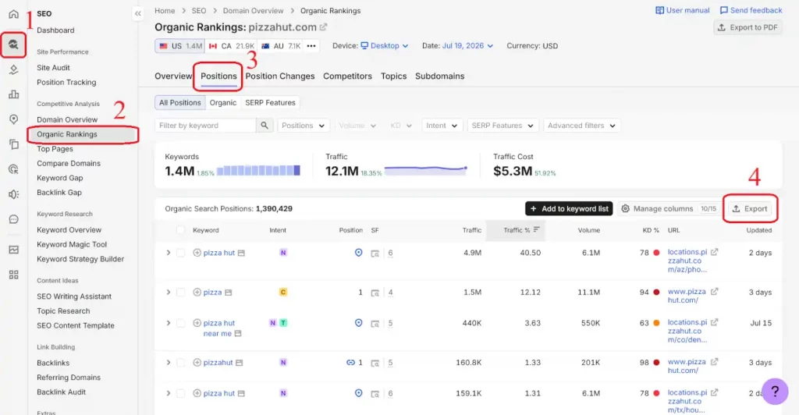Select the Organic toggle filter
The image size is (799, 415).
[x=223, y=102]
